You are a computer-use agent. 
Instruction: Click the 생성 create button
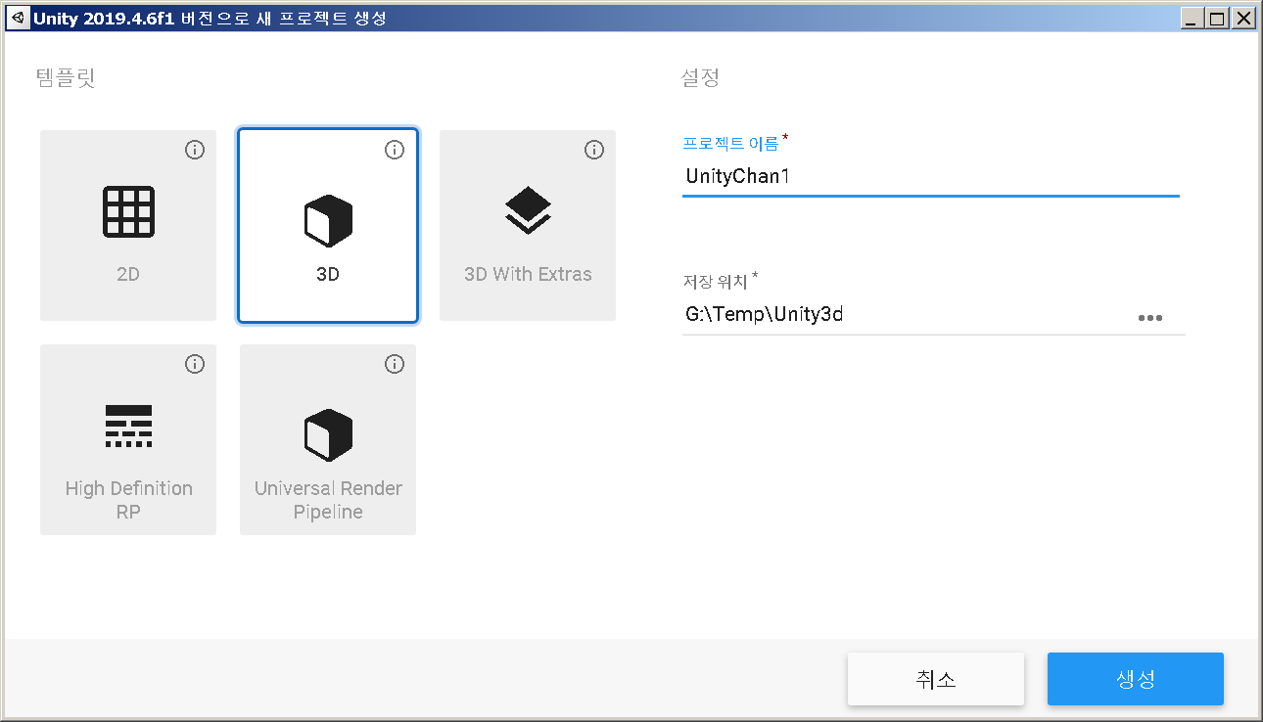1136,679
